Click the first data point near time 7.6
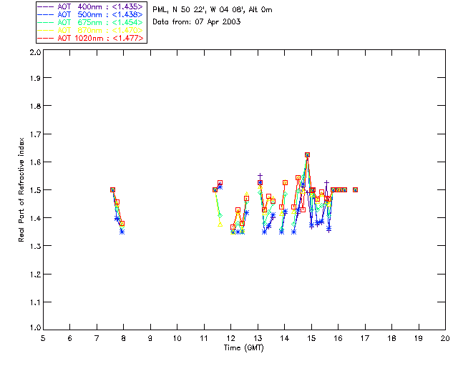The height and width of the screenshot is (366, 458). [x=113, y=190]
